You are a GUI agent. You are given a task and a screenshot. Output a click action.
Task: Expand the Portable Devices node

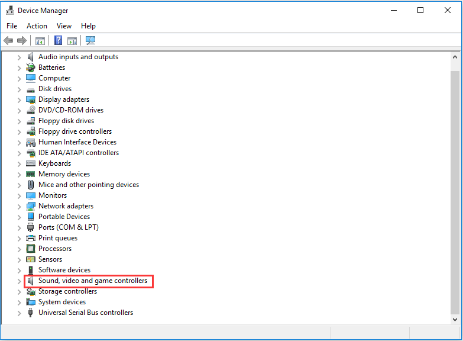[19, 217]
